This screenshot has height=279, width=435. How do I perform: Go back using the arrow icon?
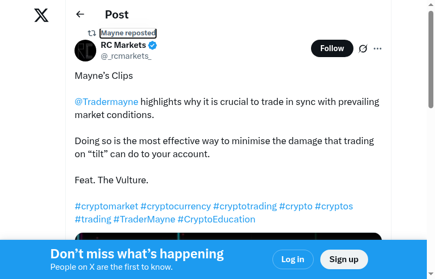(80, 15)
